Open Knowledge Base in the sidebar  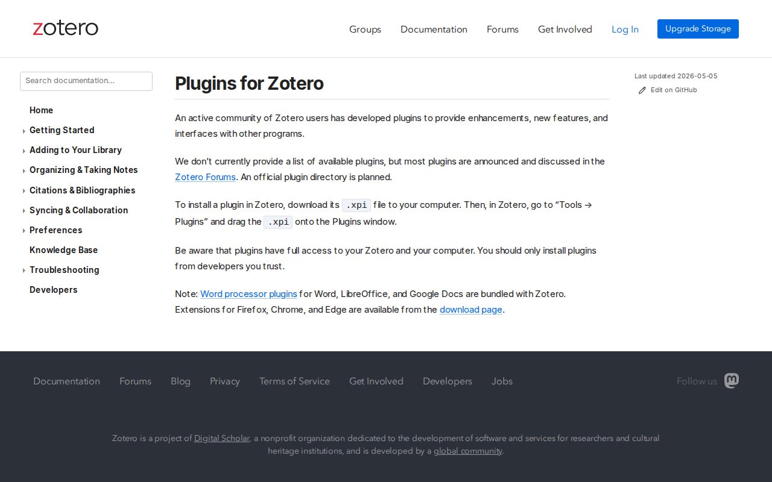pyautogui.click(x=63, y=250)
